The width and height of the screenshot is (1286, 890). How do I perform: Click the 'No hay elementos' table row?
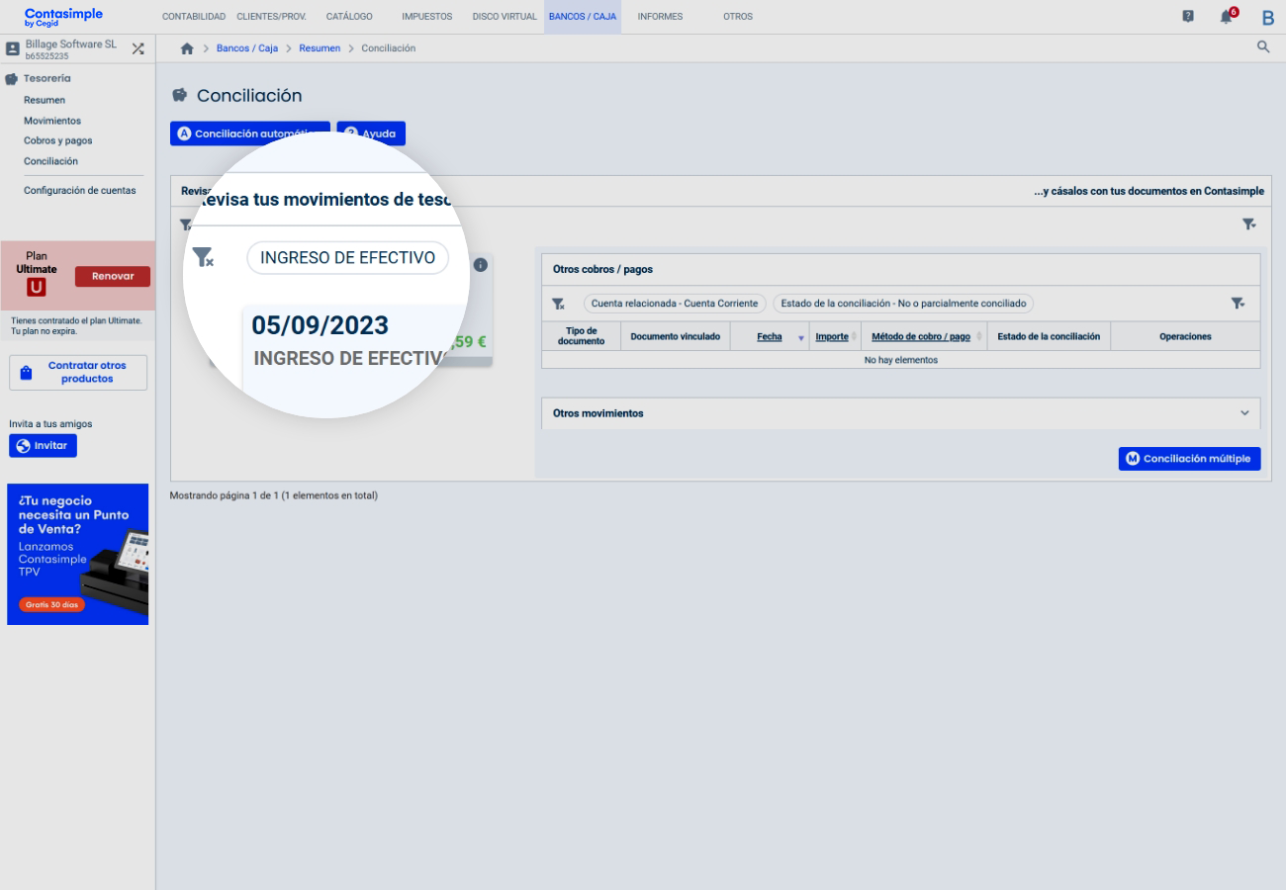pyautogui.click(x=901, y=360)
